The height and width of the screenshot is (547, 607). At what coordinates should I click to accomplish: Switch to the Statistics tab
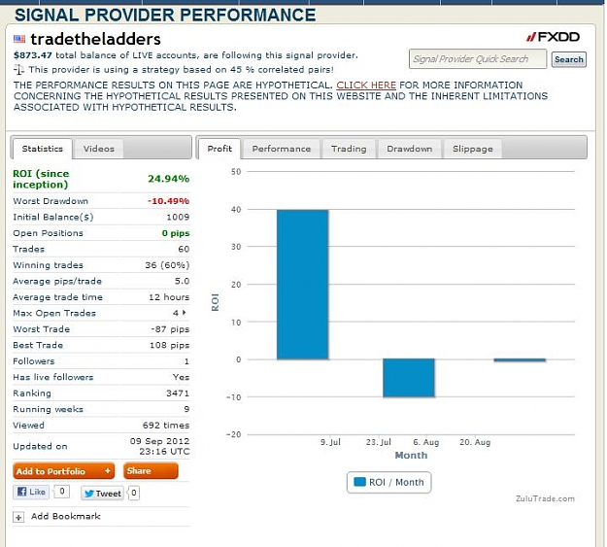42,149
